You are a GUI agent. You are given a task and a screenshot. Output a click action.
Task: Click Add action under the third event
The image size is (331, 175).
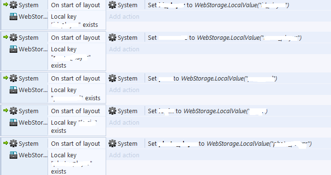[124, 90]
